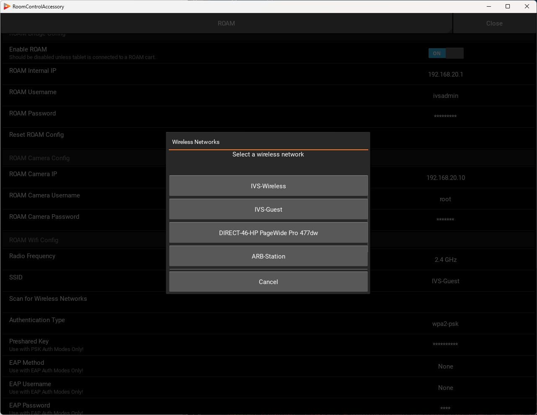Toggle the Enable ROAM switch
The image size is (537, 415).
pyautogui.click(x=446, y=53)
